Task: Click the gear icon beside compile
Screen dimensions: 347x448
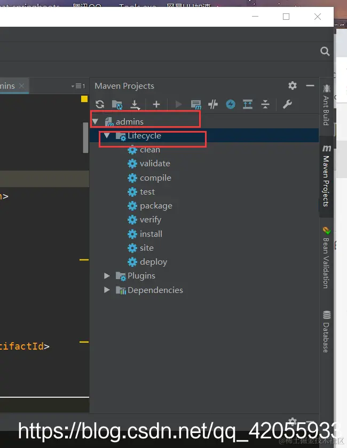Action: coord(132,178)
